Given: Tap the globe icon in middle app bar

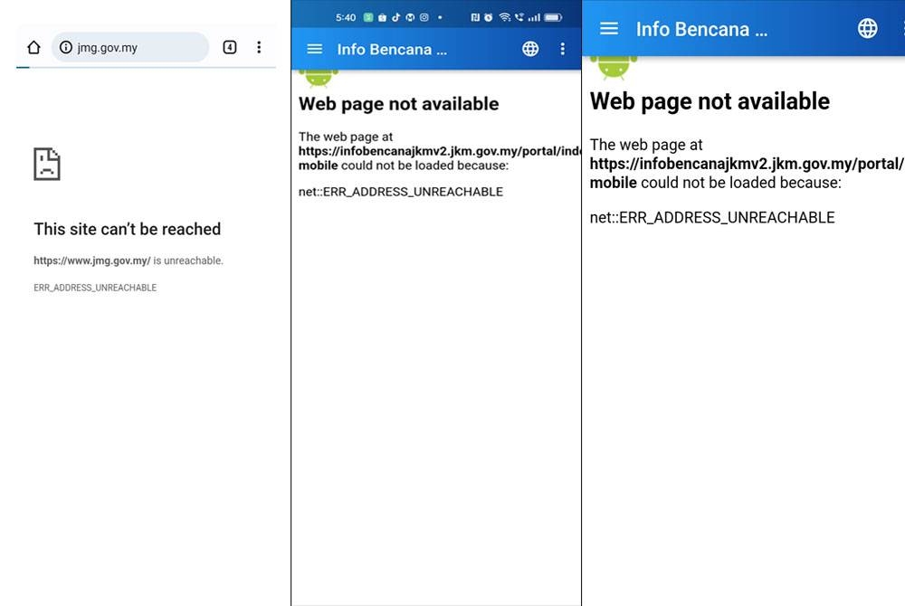Looking at the screenshot, I should tap(530, 49).
